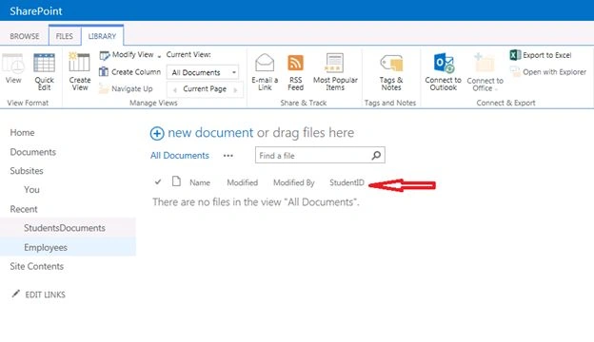
Task: Click Connect to Outlook icon
Action: click(444, 63)
